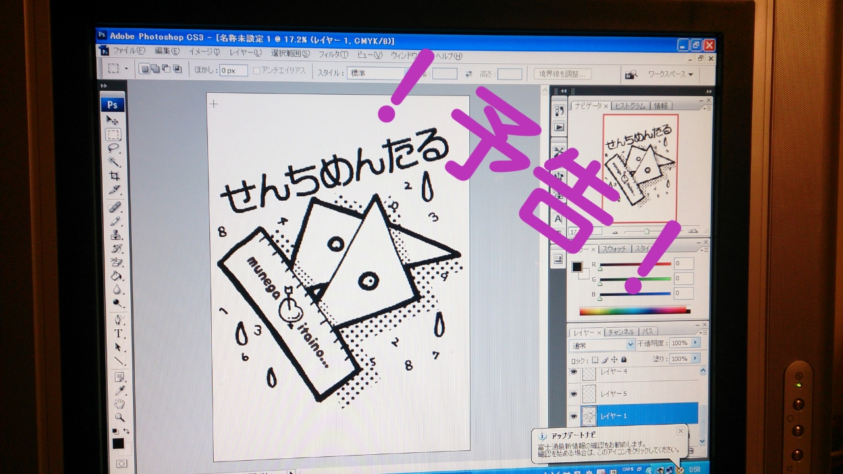This screenshot has width=843, height=474.
Task: Open the レイヤー(L) menu
Action: point(245,53)
